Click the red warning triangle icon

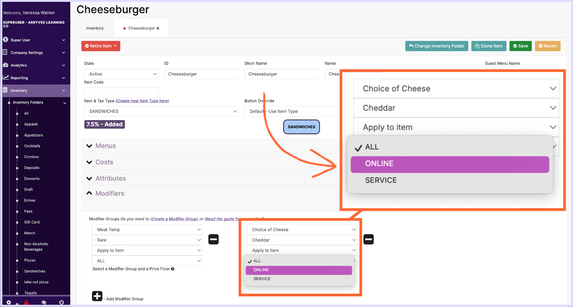(26, 302)
